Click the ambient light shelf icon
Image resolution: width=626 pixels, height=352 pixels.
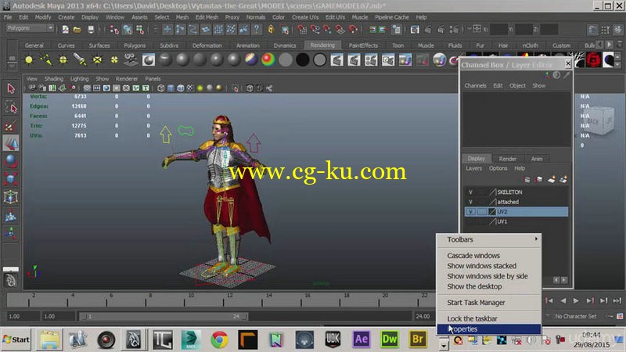pyautogui.click(x=29, y=60)
